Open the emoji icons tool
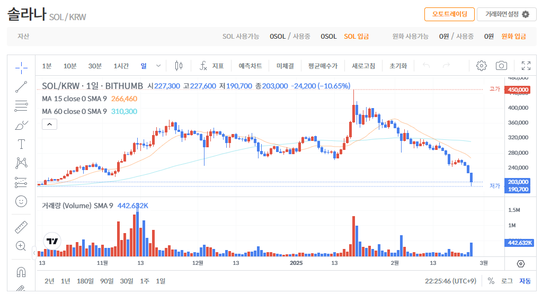Viewport: 542px width, 294px height. 21,201
